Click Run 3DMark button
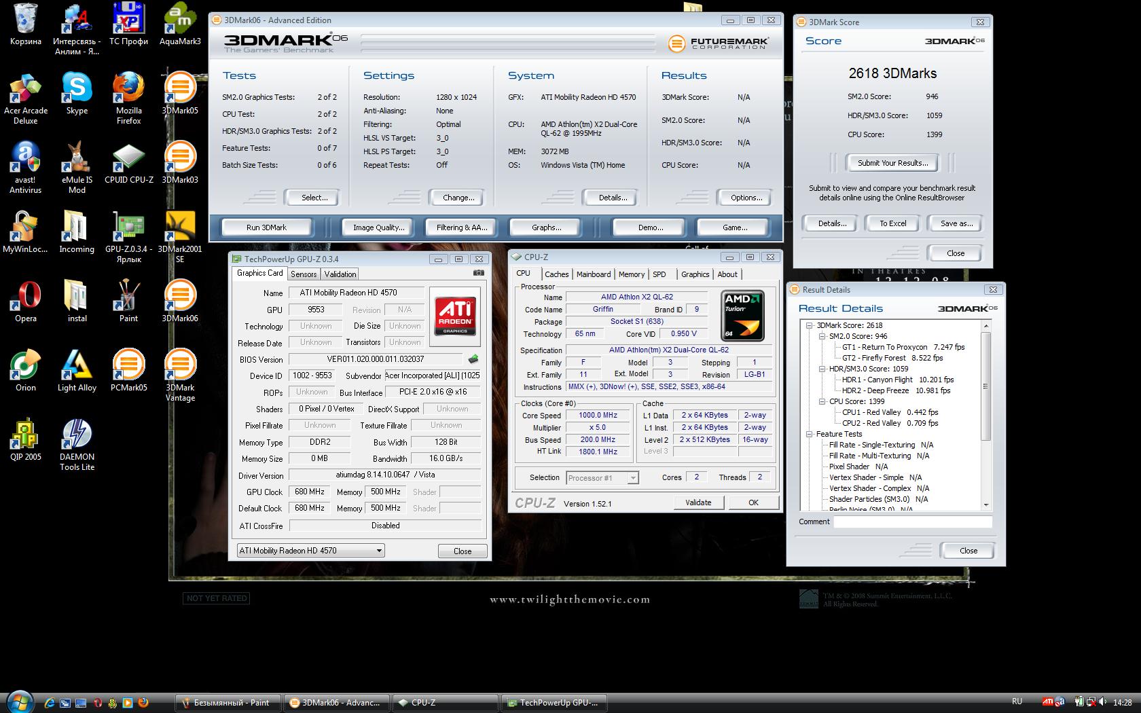Viewport: 1141px width, 713px height. pyautogui.click(x=266, y=227)
